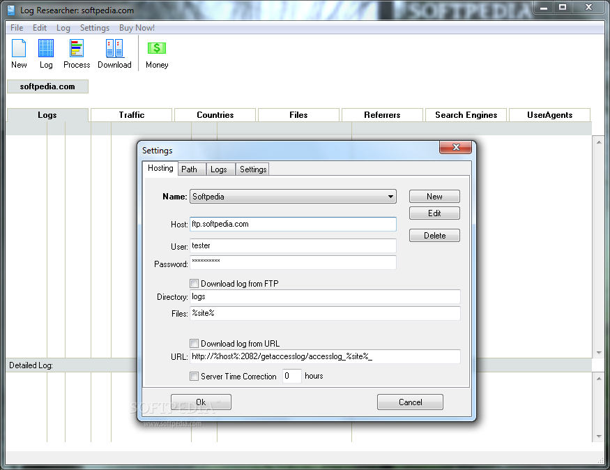Screen dimensions: 610x470
Task: Click the Edit button in Settings dialog
Action: pos(434,213)
